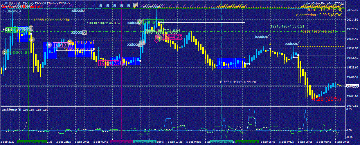Click the smiley Expert Advisor icon
The height and width of the screenshot is (145, 360).
342,3
